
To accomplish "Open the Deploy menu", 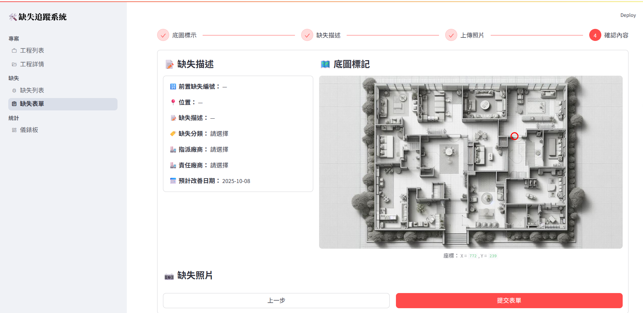I will (628, 15).
